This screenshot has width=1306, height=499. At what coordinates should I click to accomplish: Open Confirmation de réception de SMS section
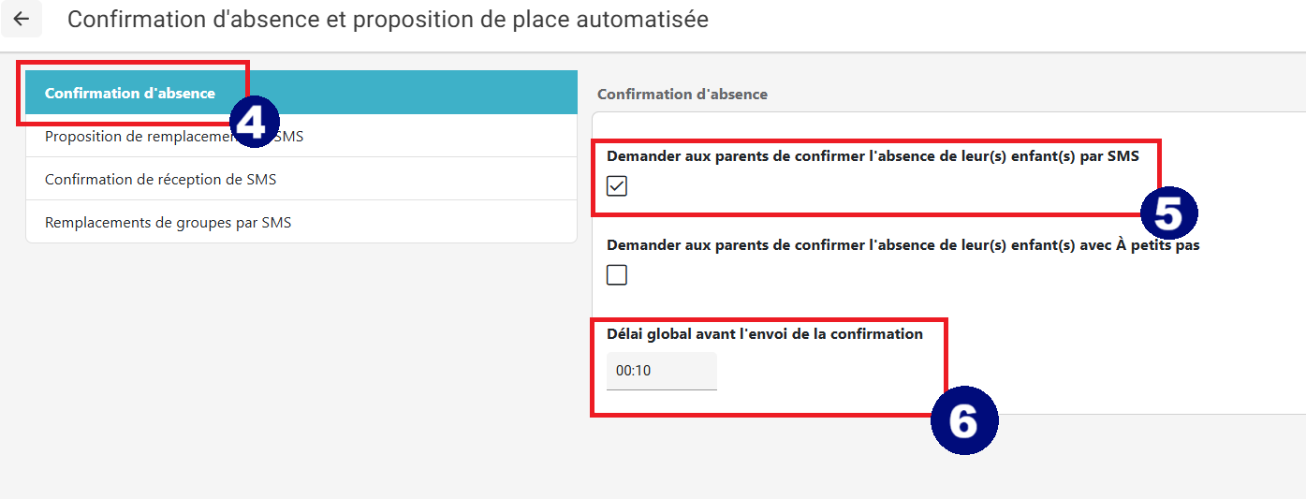click(301, 179)
